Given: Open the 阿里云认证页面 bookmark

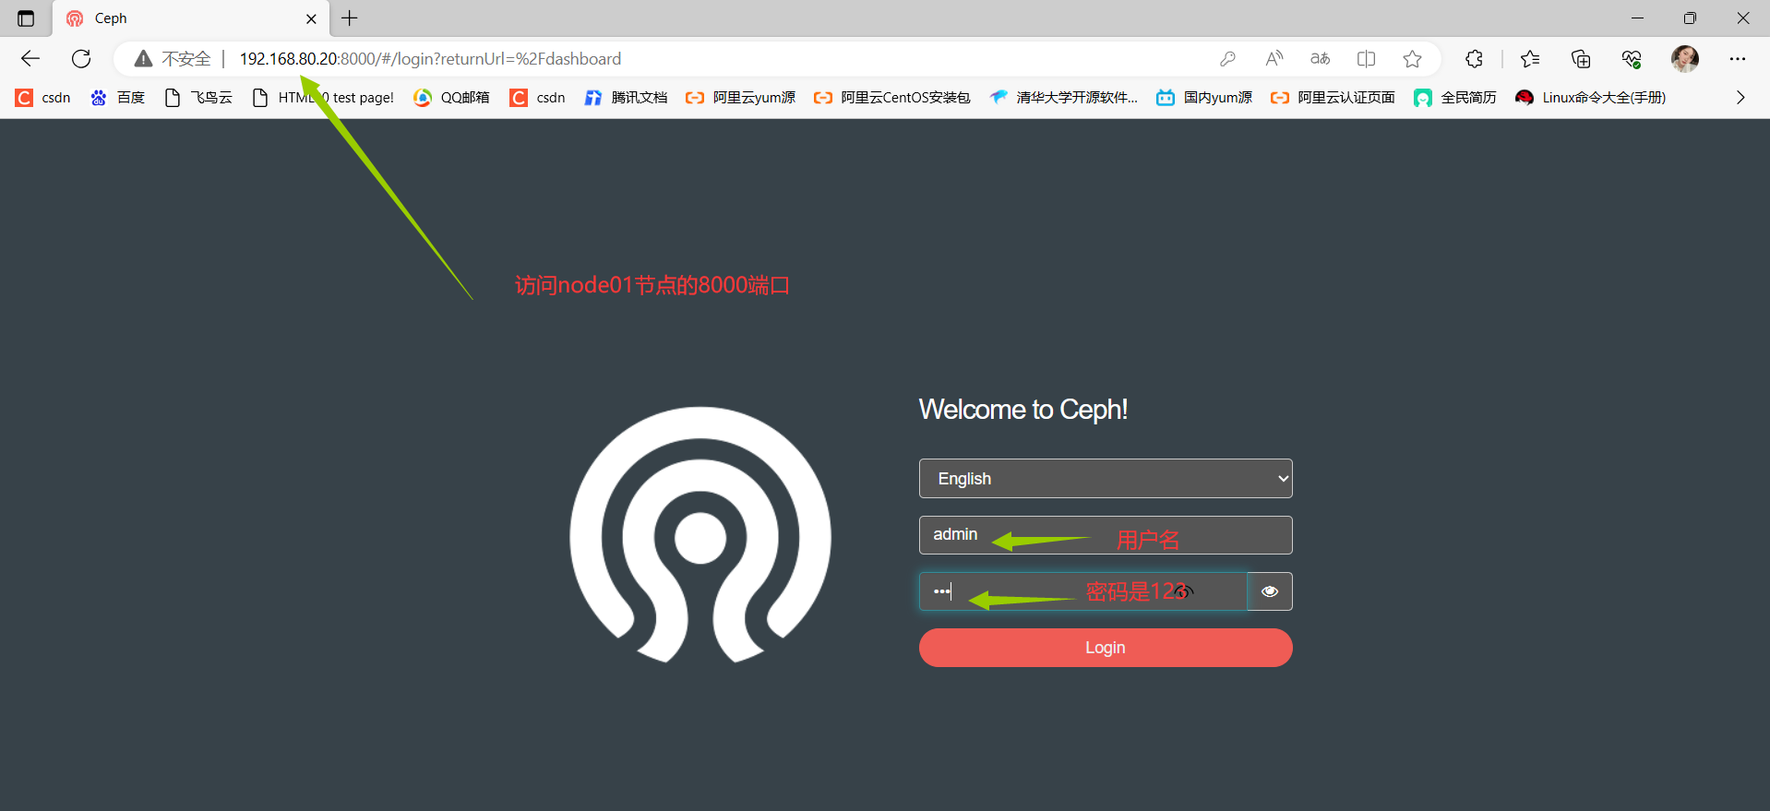Looking at the screenshot, I should click(1333, 98).
